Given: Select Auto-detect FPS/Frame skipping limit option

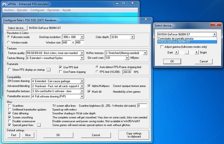Looking at the screenshot, I should (97, 67).
